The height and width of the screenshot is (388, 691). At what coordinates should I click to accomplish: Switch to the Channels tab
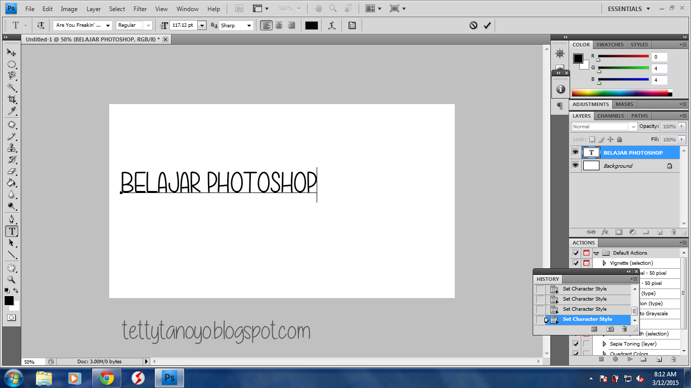(x=611, y=116)
